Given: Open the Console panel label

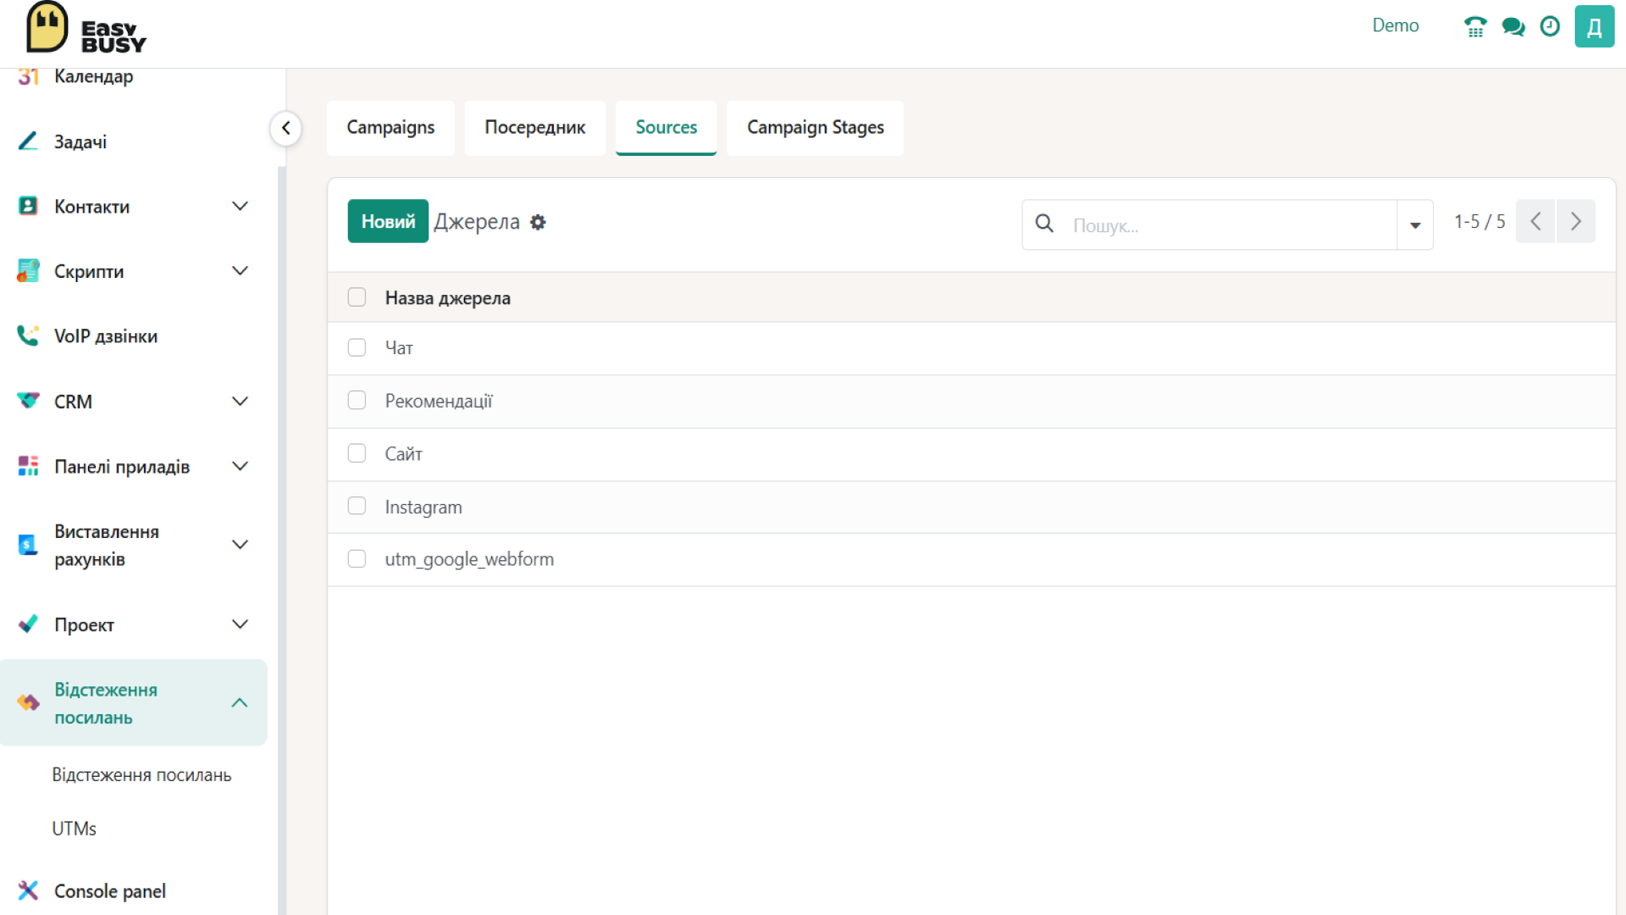Looking at the screenshot, I should (x=110, y=891).
